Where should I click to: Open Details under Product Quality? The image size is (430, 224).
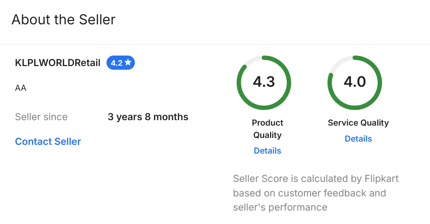pyautogui.click(x=268, y=151)
